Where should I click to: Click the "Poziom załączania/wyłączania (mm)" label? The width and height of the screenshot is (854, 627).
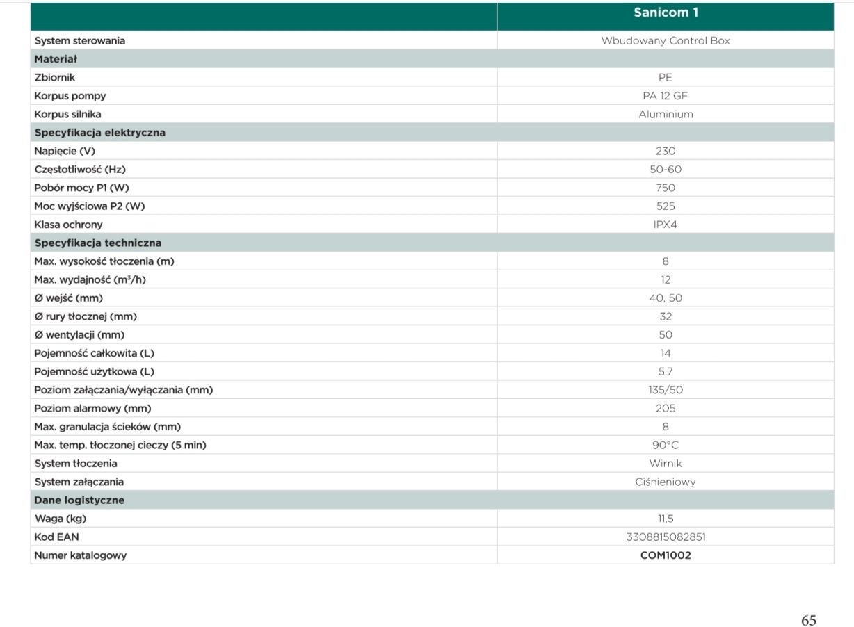coord(124,390)
